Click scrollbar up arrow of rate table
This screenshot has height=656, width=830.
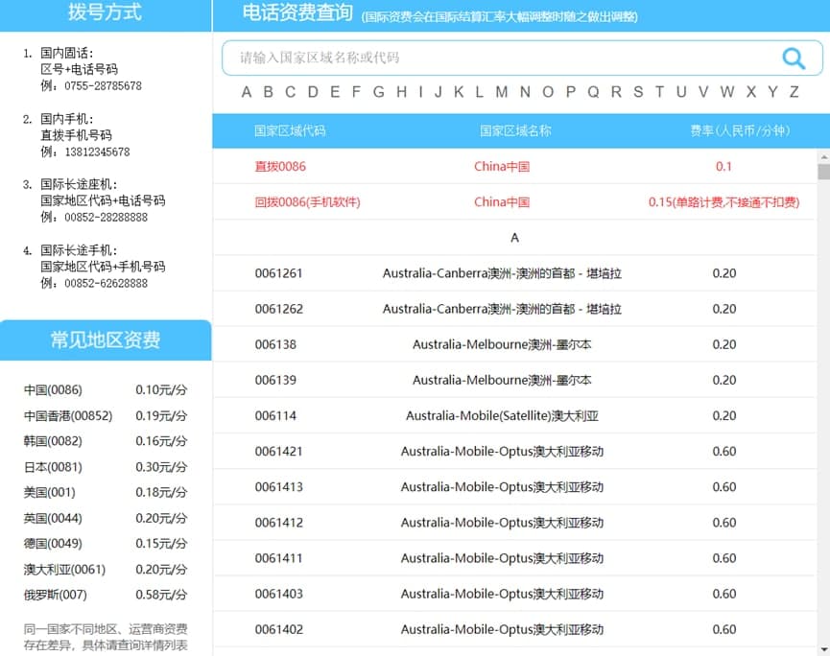[x=822, y=156]
